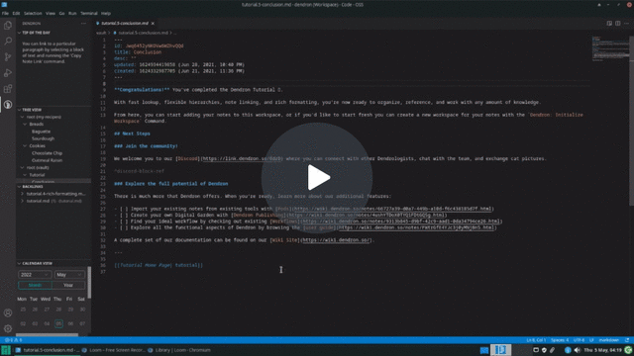Viewport: 634px width, 356px height.
Task: Open the Source Control icon
Action: (x=8, y=57)
